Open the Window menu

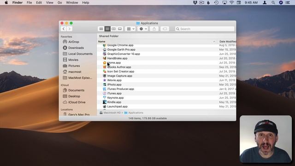coord(72,3)
